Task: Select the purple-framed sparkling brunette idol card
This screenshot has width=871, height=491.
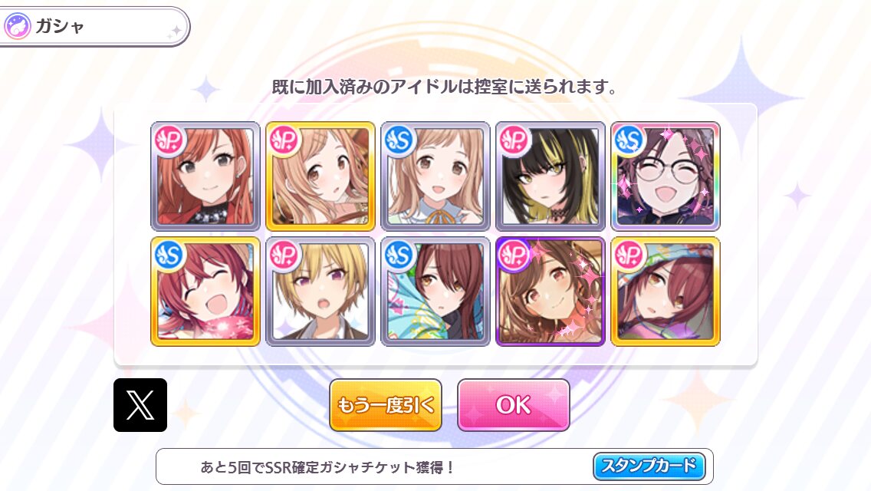Action: pyautogui.click(x=551, y=292)
